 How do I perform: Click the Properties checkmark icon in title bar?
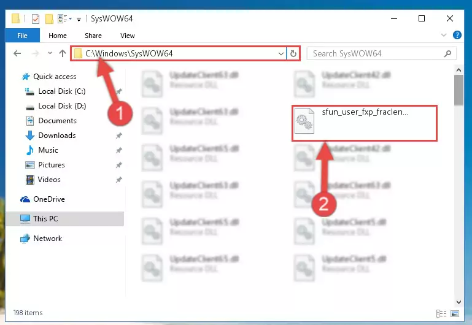coord(35,18)
